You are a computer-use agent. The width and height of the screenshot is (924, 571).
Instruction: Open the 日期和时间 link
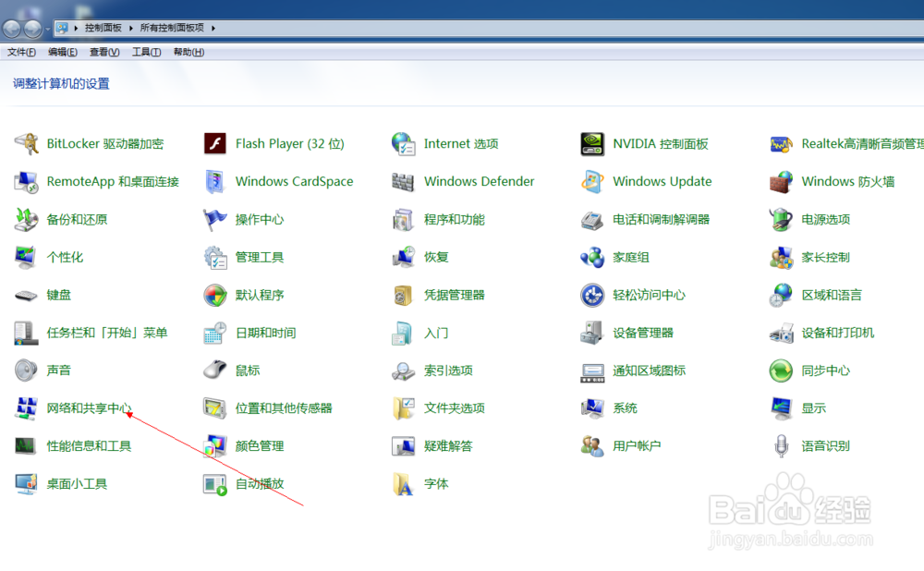click(266, 333)
